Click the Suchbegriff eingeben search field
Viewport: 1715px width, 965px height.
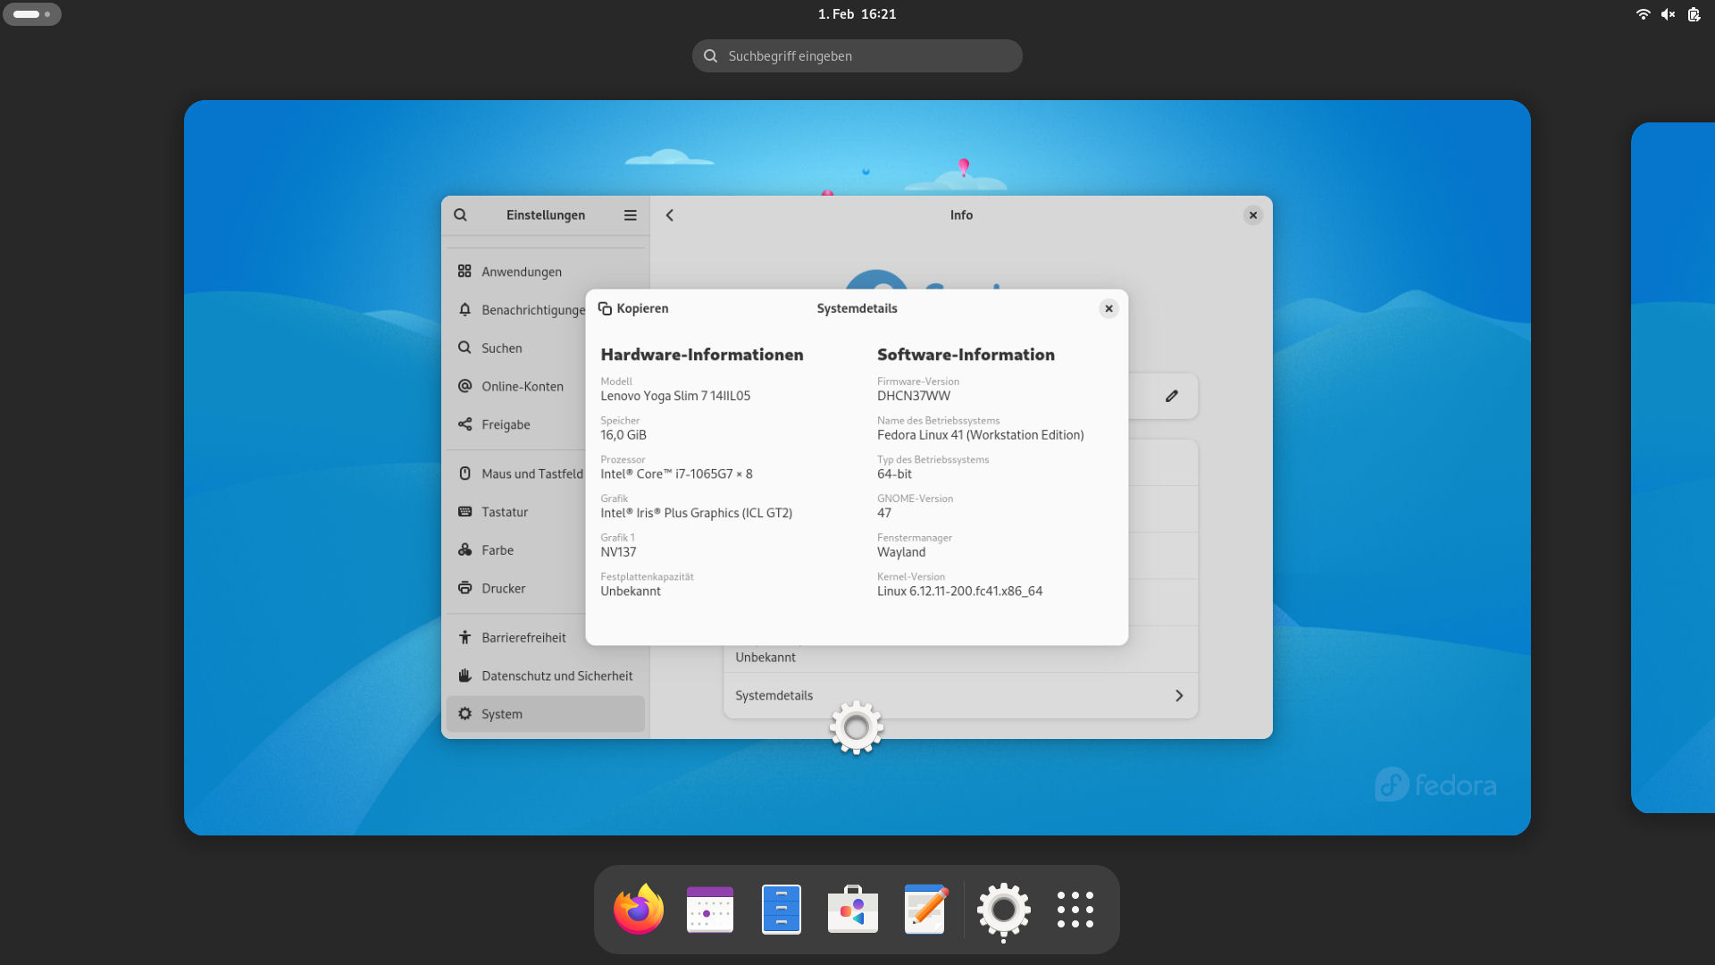(857, 56)
